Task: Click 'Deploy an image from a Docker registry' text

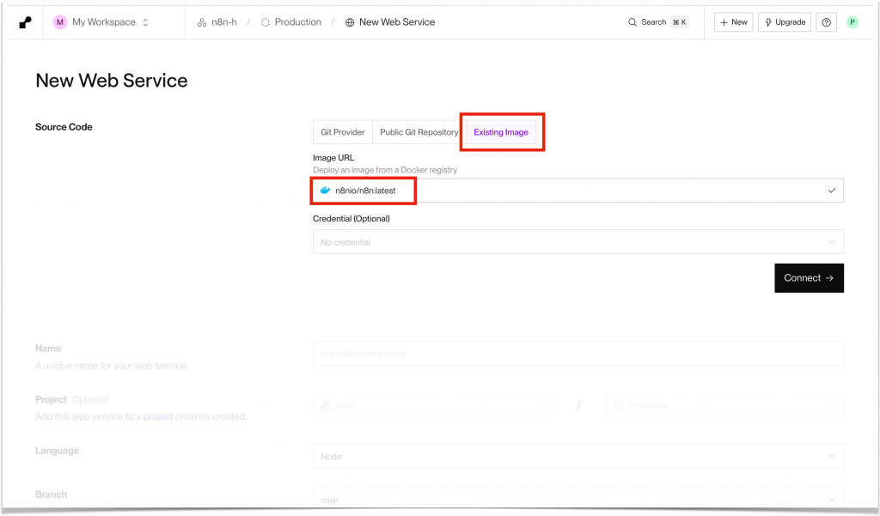Action: pyautogui.click(x=385, y=170)
